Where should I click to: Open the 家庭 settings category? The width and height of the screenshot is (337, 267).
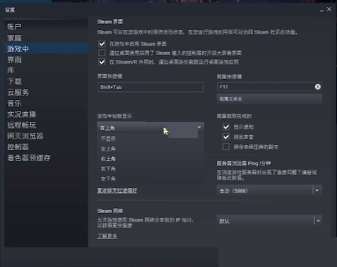(14, 38)
